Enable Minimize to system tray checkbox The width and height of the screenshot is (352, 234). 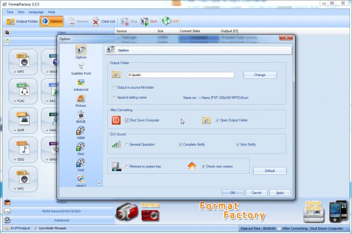click(x=127, y=166)
